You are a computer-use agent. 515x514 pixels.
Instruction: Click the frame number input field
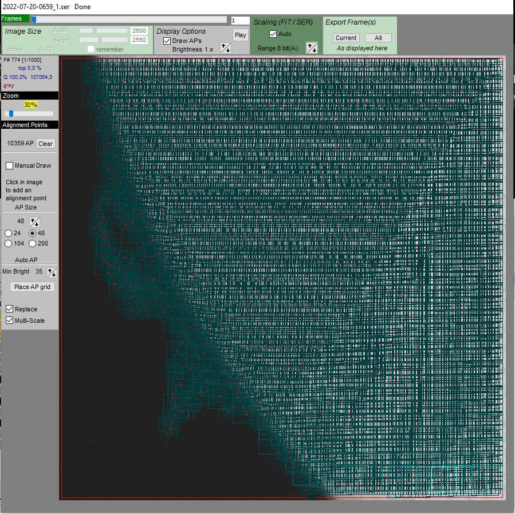coord(240,21)
